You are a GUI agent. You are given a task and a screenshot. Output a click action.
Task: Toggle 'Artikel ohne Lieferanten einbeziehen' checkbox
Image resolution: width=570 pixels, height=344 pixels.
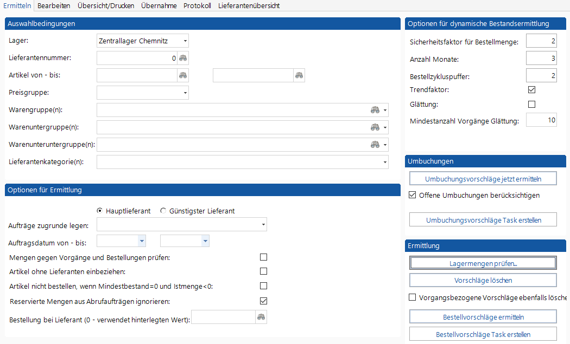[x=264, y=271]
